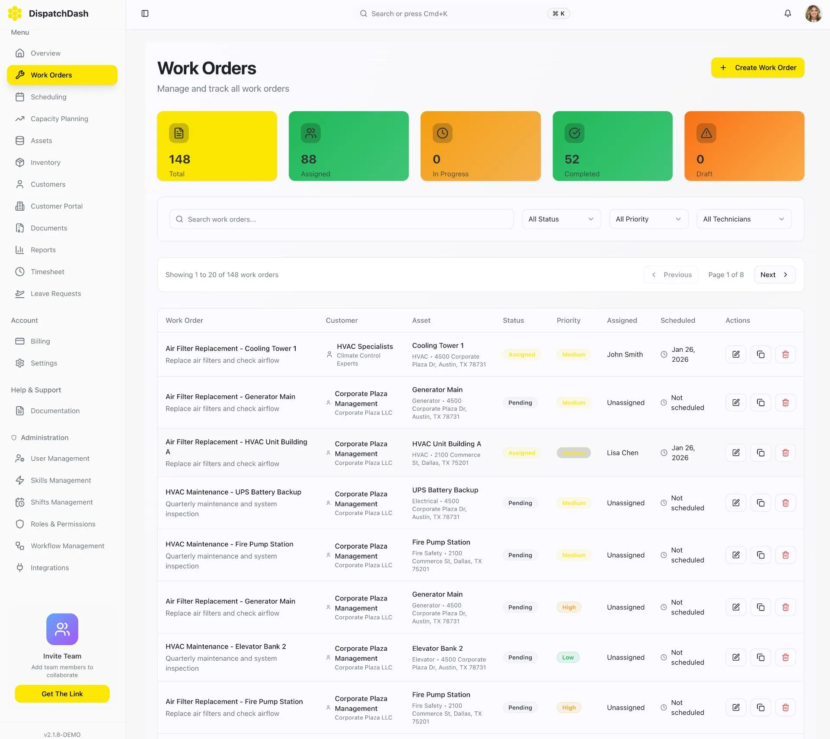Open the Customers page
The width and height of the screenshot is (830, 739).
coord(62,184)
